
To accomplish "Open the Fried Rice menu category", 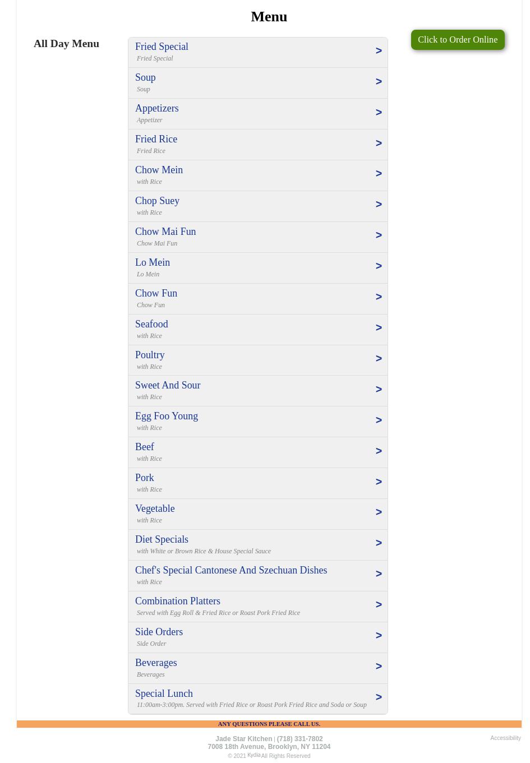I will point(156,139).
